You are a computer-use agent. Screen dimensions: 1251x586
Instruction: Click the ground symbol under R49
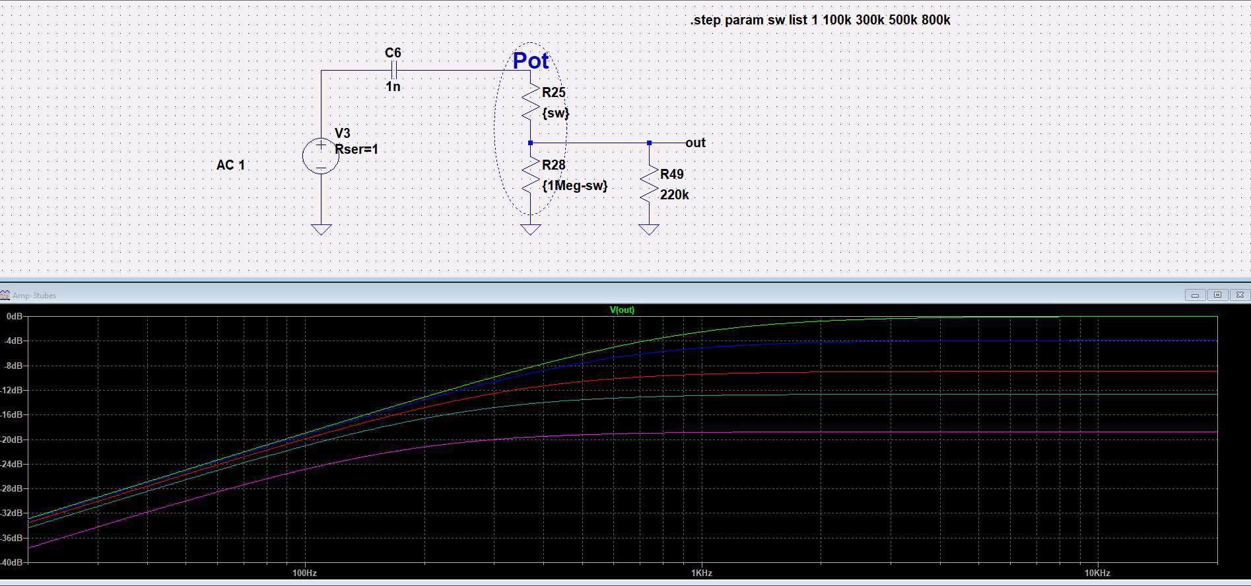tap(649, 229)
